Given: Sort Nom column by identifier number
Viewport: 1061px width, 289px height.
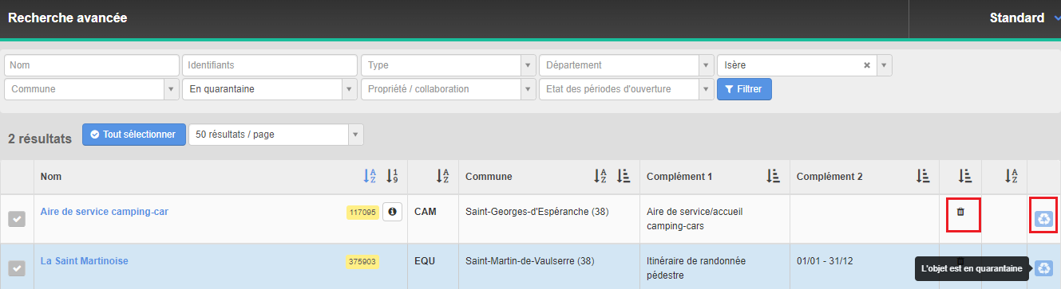Looking at the screenshot, I should 392,177.
